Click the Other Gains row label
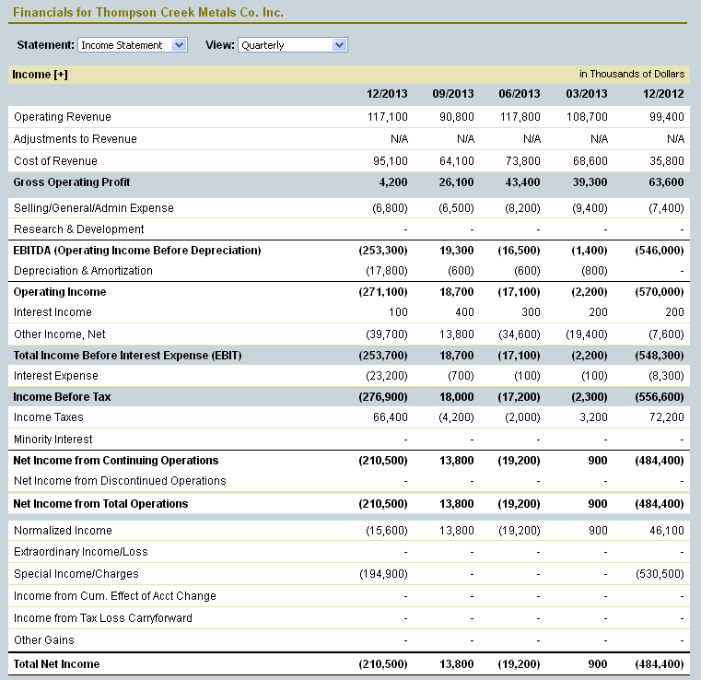This screenshot has width=701, height=680. click(44, 640)
